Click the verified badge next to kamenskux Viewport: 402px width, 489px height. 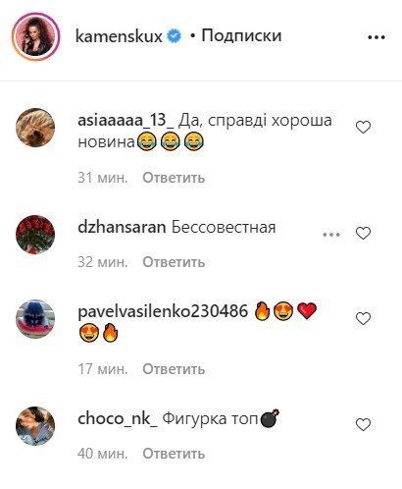(175, 36)
